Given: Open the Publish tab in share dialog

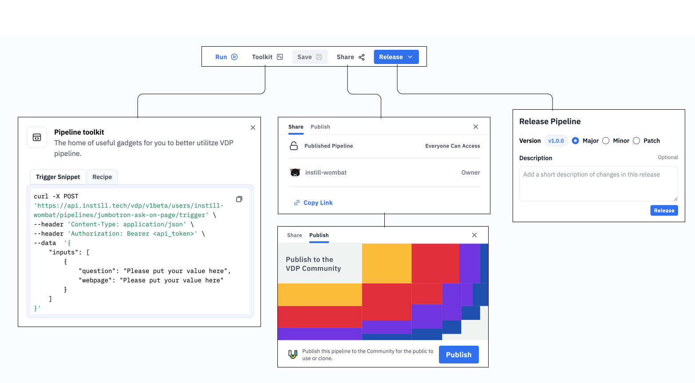Looking at the screenshot, I should [x=320, y=127].
